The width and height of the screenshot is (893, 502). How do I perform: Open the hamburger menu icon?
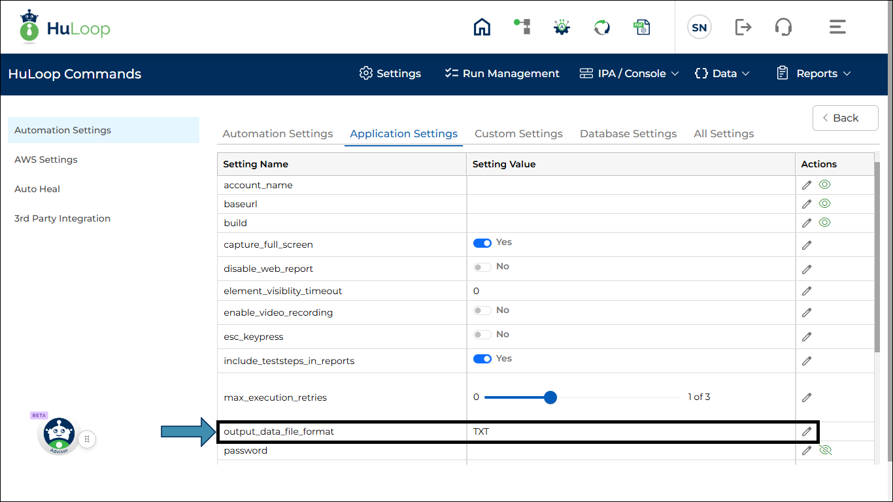pos(837,27)
